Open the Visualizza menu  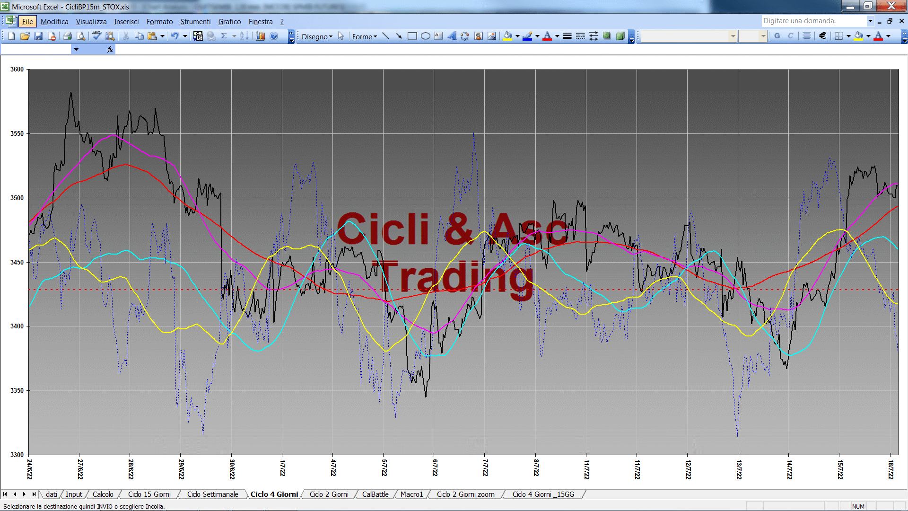tap(91, 21)
